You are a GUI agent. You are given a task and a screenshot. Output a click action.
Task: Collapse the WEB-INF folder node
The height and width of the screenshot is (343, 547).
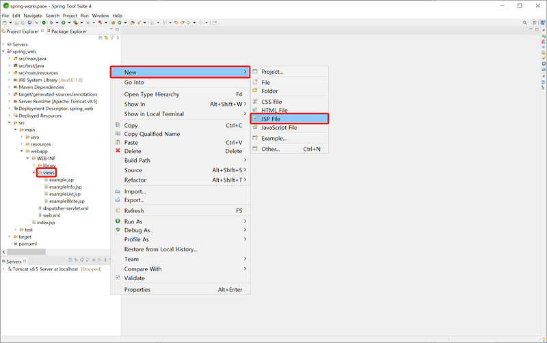pos(28,159)
